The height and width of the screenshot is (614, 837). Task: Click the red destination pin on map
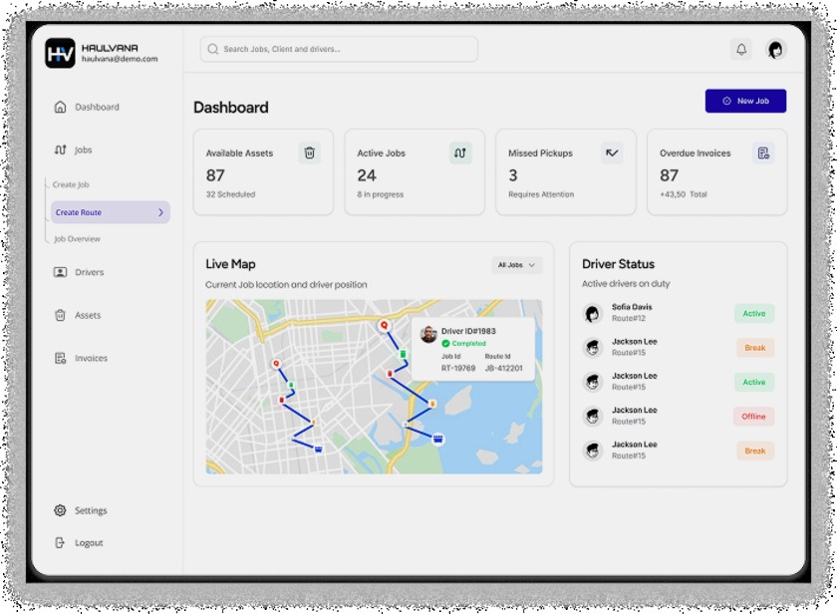tap(383, 325)
